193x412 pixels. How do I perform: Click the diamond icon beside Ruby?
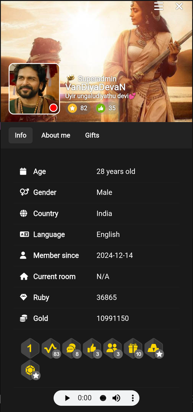coord(23,298)
